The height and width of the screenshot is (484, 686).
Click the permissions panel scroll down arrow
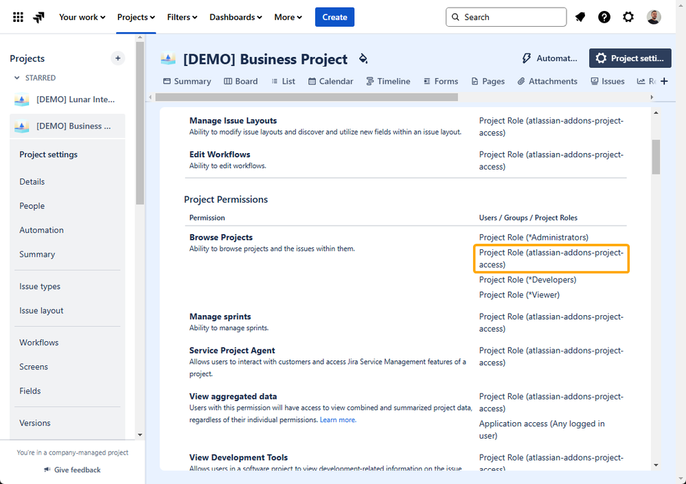(x=656, y=465)
